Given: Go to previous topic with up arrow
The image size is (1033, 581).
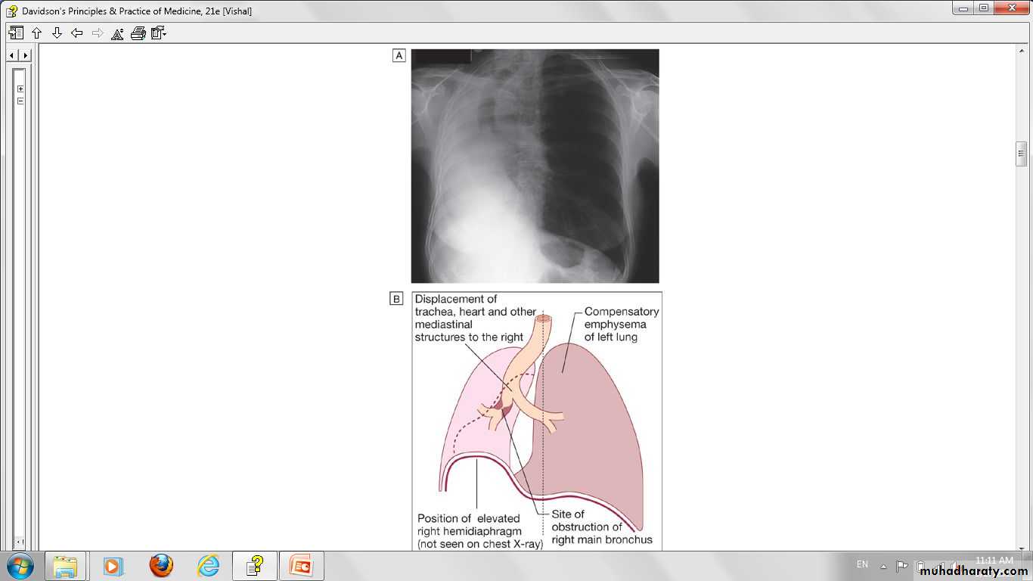Looking at the screenshot, I should tap(36, 33).
